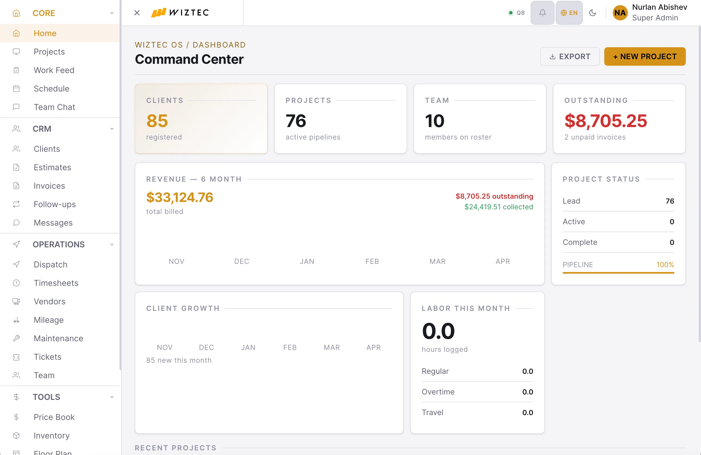Viewport: 701px width, 455px height.
Task: Collapse the CRM section
Action: [x=111, y=129]
